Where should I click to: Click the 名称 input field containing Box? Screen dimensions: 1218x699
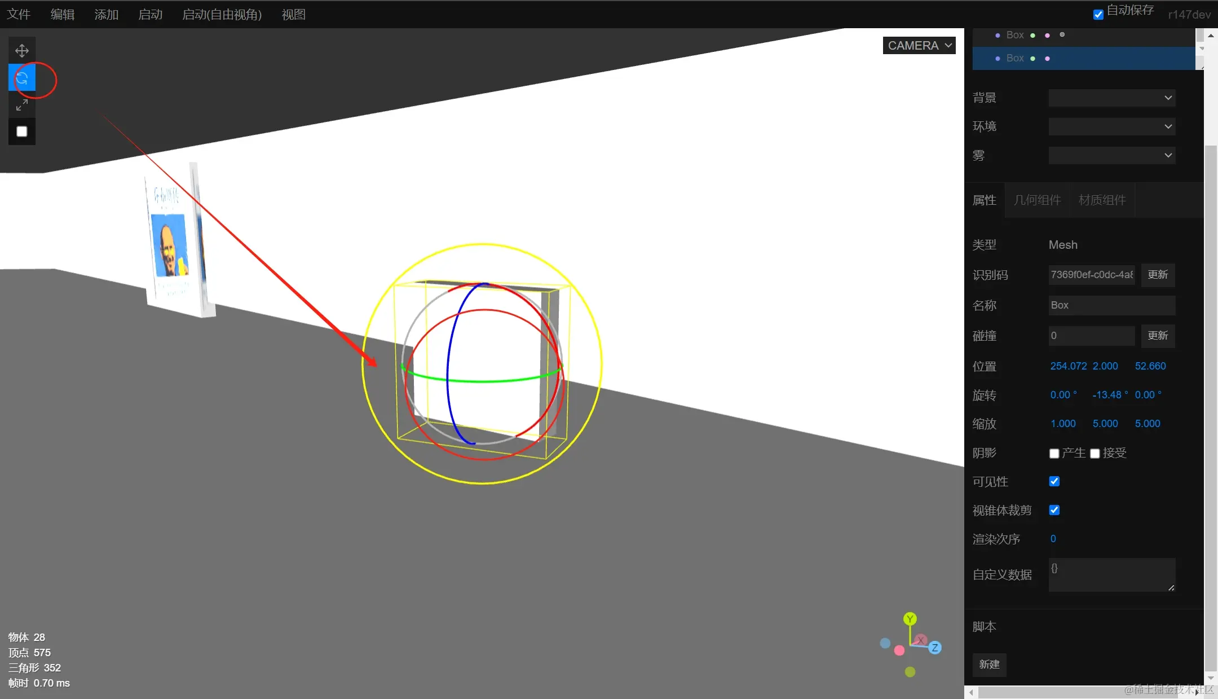pos(1111,305)
